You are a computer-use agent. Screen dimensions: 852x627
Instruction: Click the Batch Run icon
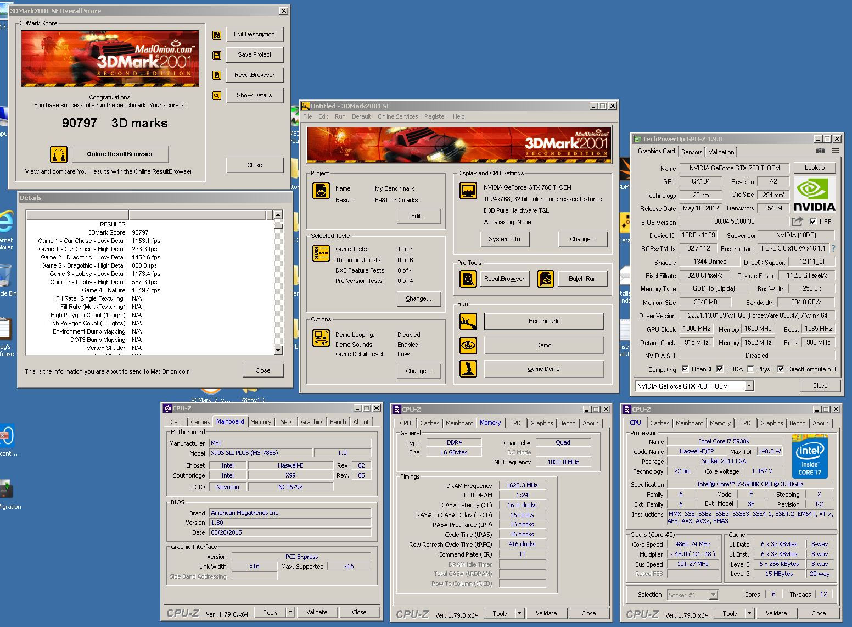tap(546, 279)
